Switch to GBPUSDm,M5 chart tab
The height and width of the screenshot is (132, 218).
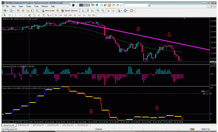38,125
